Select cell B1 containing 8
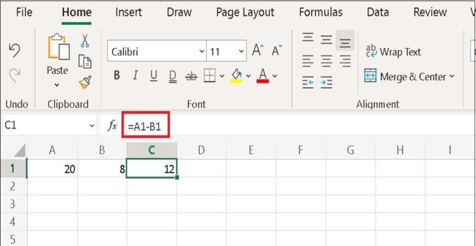Image resolution: width=476 pixels, height=246 pixels. (x=102, y=168)
